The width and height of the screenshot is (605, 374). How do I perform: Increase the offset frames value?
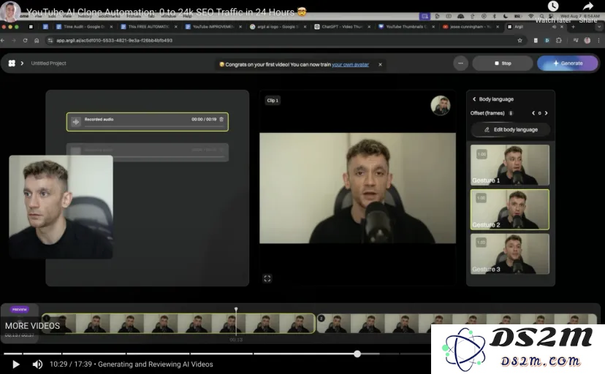(x=546, y=113)
